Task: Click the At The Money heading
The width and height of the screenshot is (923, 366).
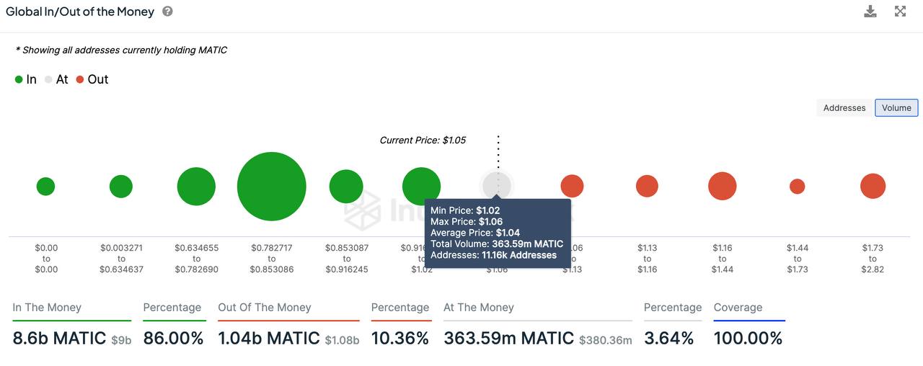Action: [x=479, y=308]
